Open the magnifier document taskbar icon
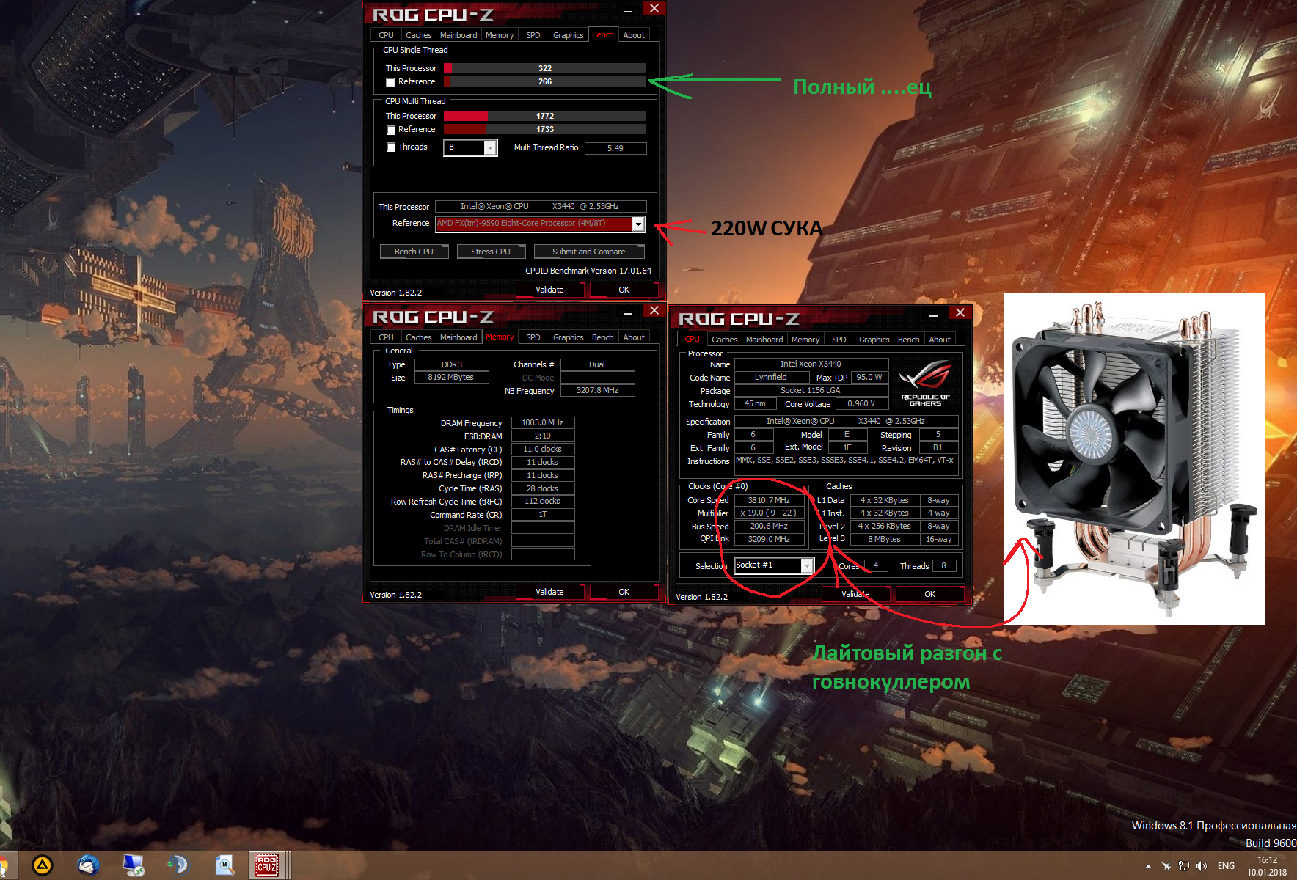 pos(224,865)
